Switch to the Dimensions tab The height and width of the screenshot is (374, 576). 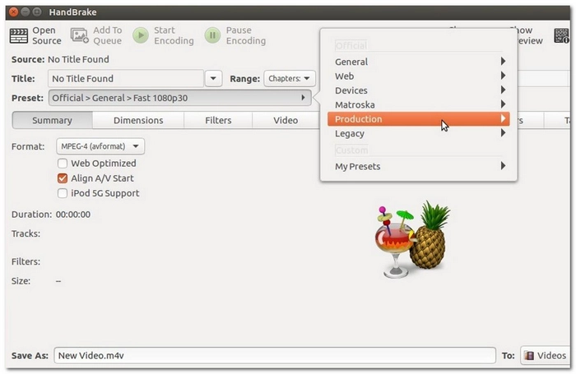[138, 120]
